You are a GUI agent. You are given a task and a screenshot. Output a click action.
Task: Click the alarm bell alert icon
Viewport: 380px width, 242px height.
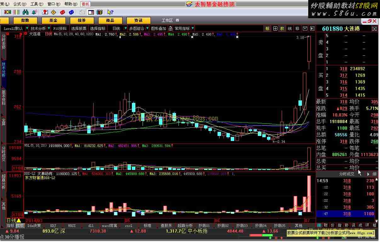35,12
